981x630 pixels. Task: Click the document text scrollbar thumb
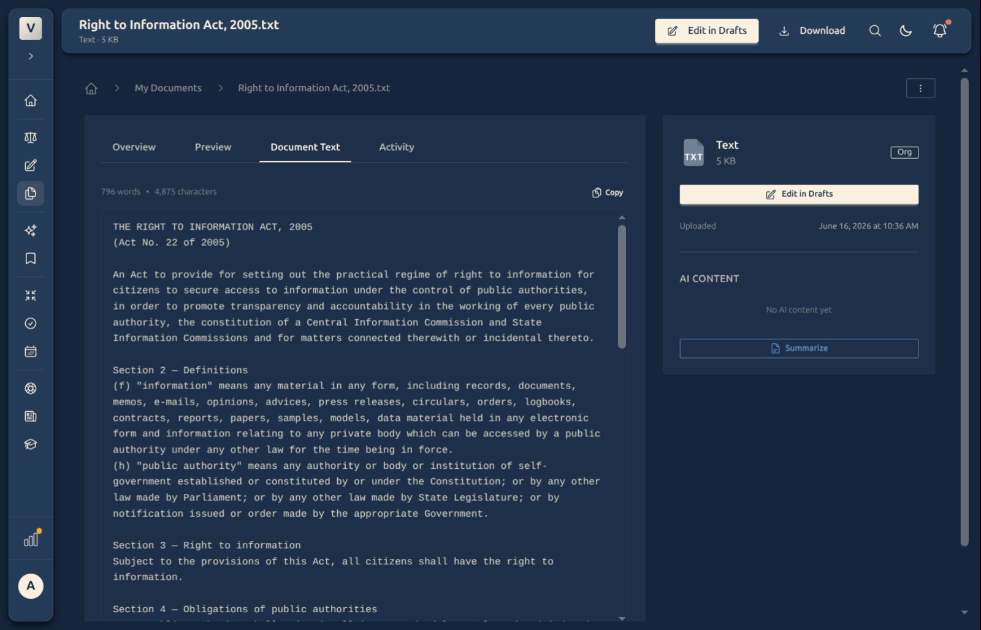point(622,287)
